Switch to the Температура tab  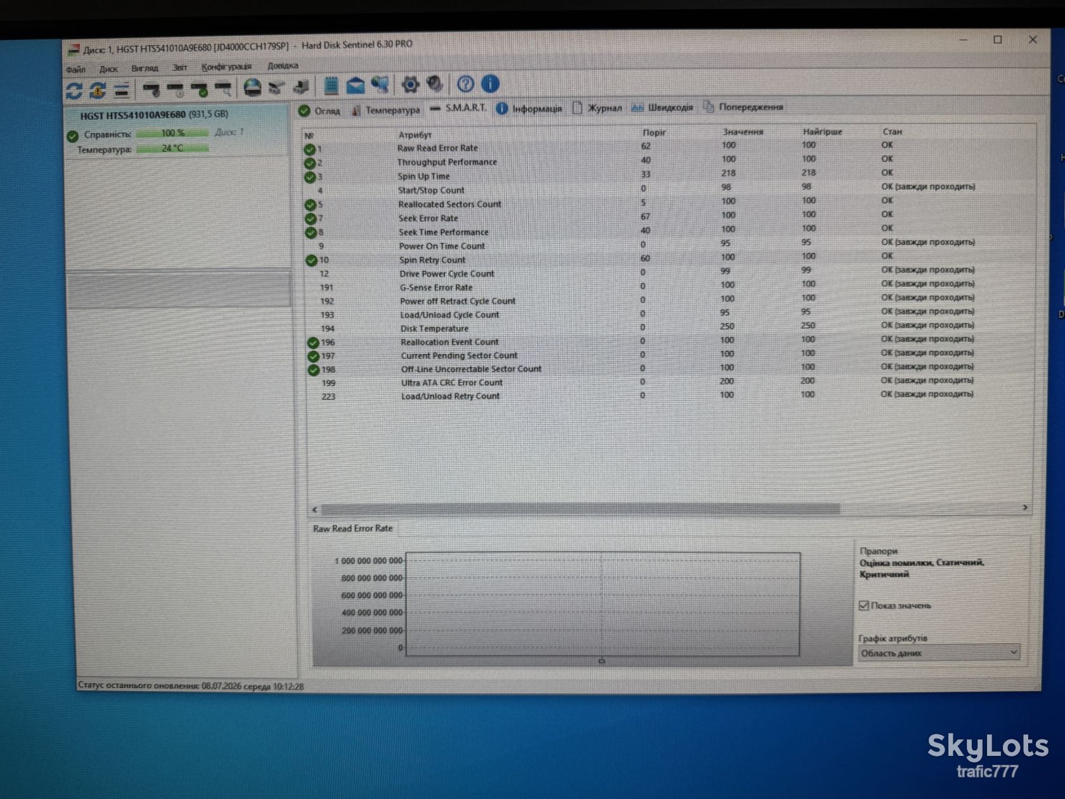click(385, 110)
